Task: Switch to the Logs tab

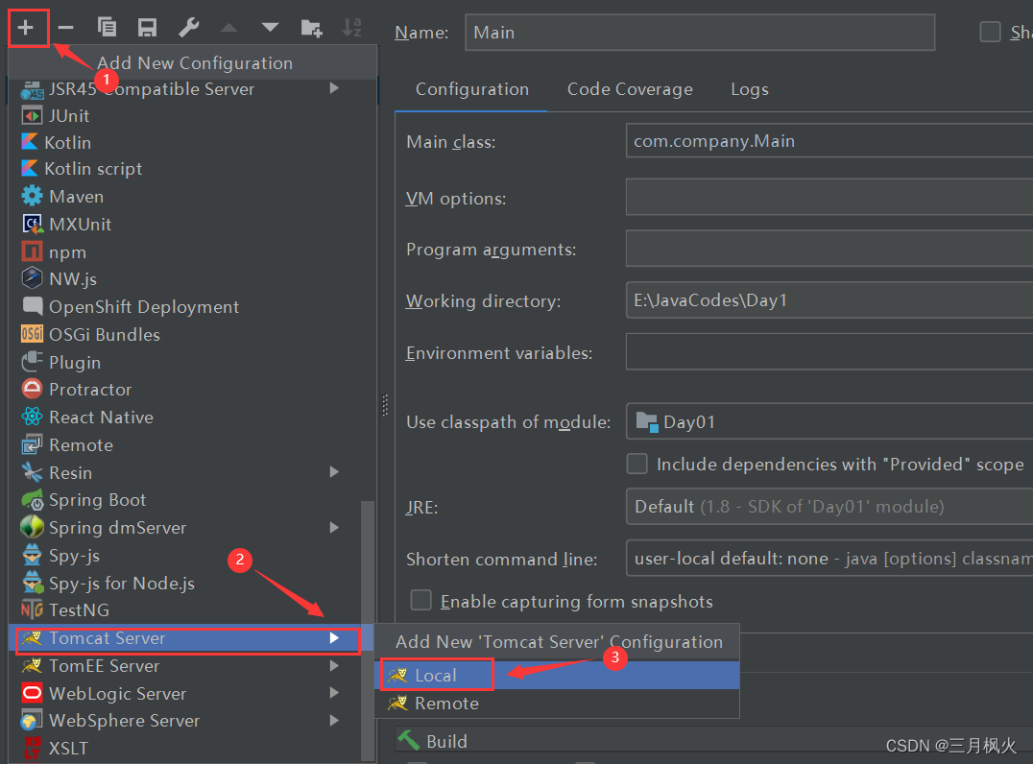Action: 750,89
